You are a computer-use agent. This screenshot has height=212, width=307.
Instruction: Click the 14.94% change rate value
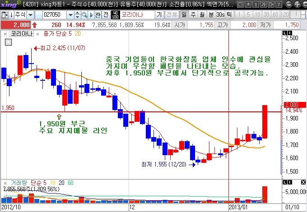(x=76, y=25)
